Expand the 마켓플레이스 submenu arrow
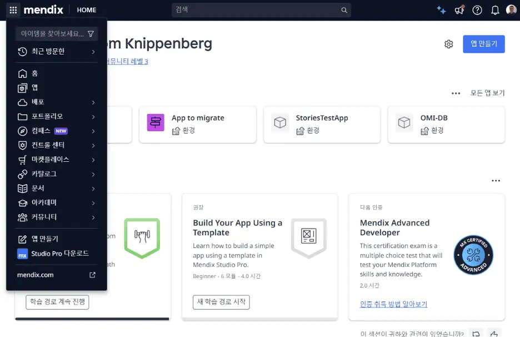Screen dimensions: 520x337 (x=93, y=160)
